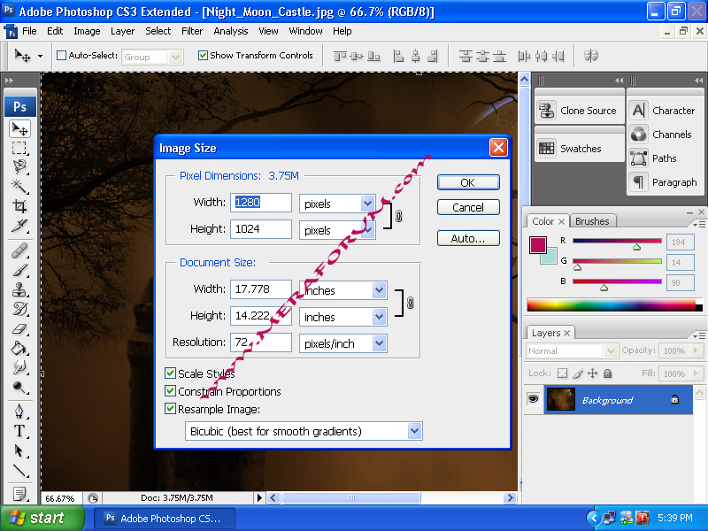708x531 pixels.
Task: Click the Auto-Align Layers icon
Action: [x=590, y=56]
